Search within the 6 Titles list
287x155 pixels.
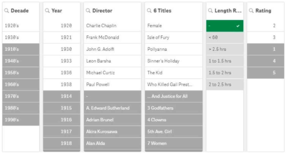tap(149, 11)
